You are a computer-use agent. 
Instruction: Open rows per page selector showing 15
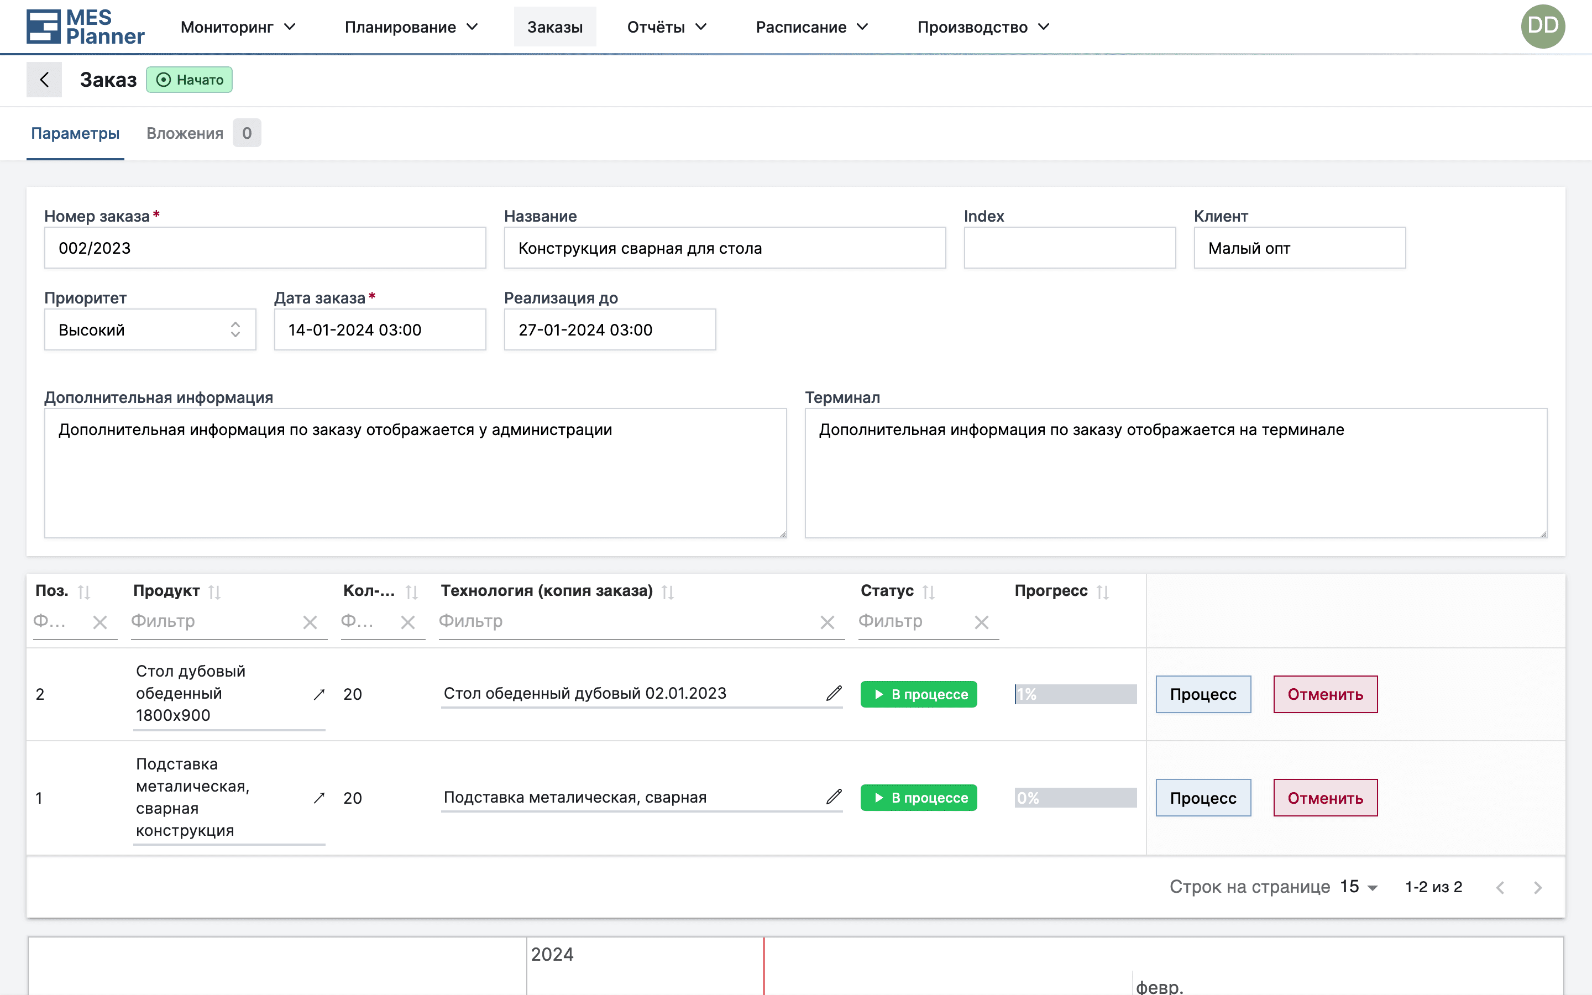pyautogui.click(x=1357, y=887)
